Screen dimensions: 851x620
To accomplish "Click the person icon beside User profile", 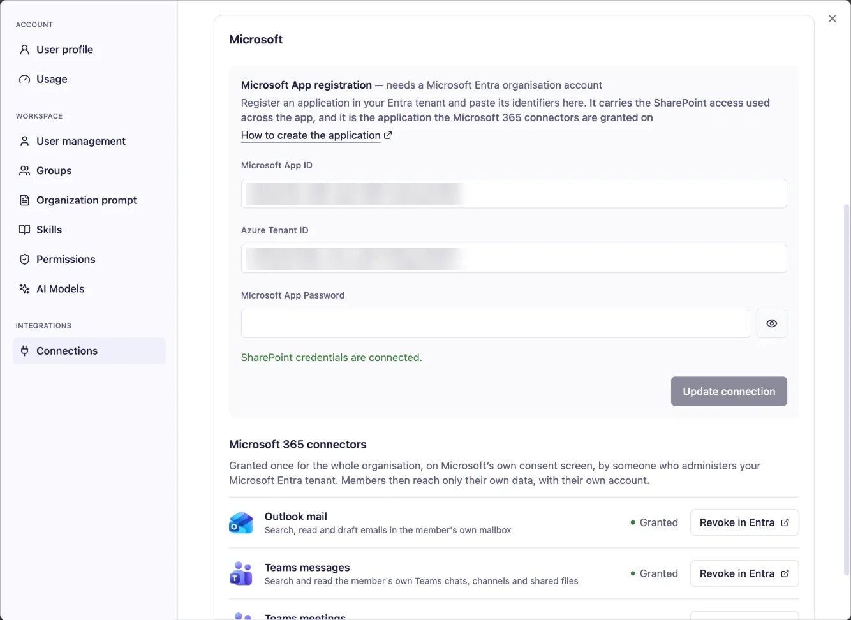I will click(24, 50).
